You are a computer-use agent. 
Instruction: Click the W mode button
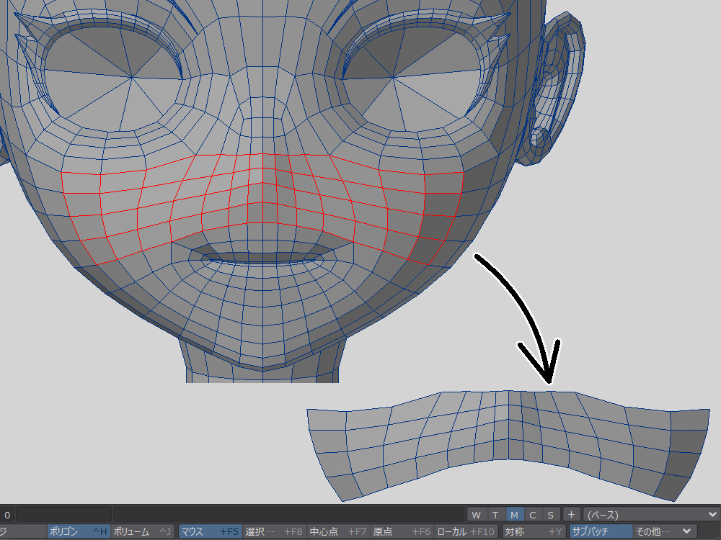coord(476,515)
